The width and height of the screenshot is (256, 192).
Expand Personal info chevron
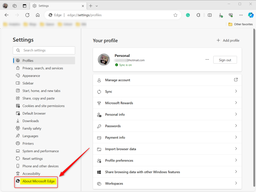(x=236, y=114)
